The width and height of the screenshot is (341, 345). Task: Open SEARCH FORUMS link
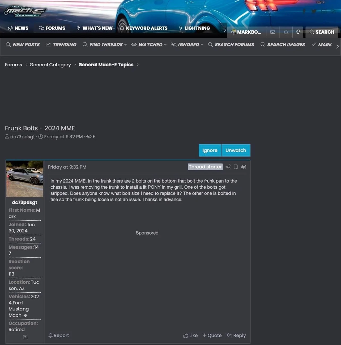231,45
